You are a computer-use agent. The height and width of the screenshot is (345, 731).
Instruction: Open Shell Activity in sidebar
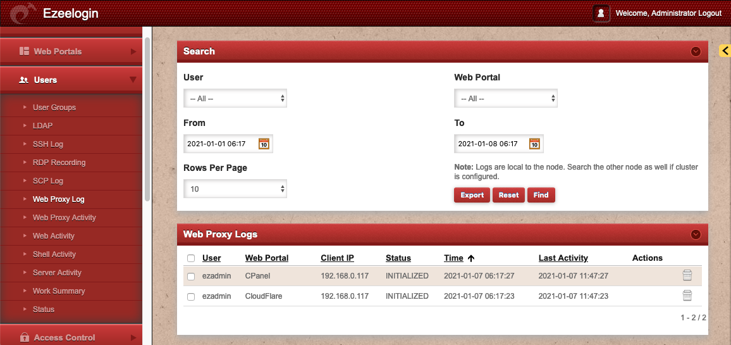pos(54,254)
